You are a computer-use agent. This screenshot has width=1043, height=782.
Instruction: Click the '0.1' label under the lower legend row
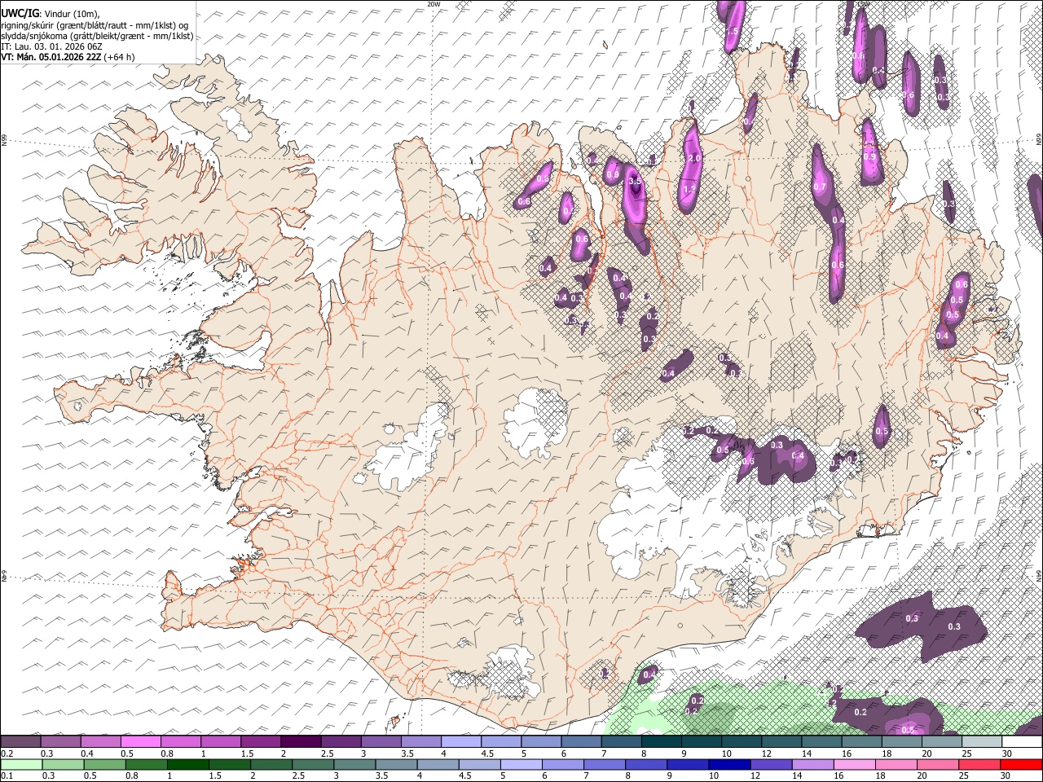click(x=7, y=775)
